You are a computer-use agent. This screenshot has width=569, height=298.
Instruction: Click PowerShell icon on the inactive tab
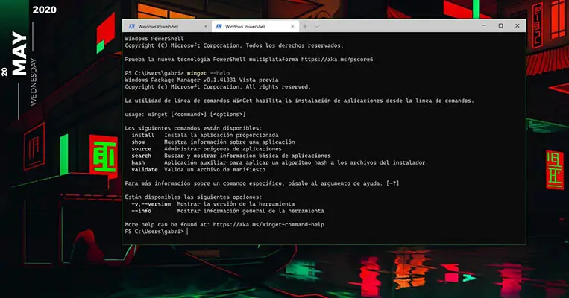pyautogui.click(x=132, y=27)
